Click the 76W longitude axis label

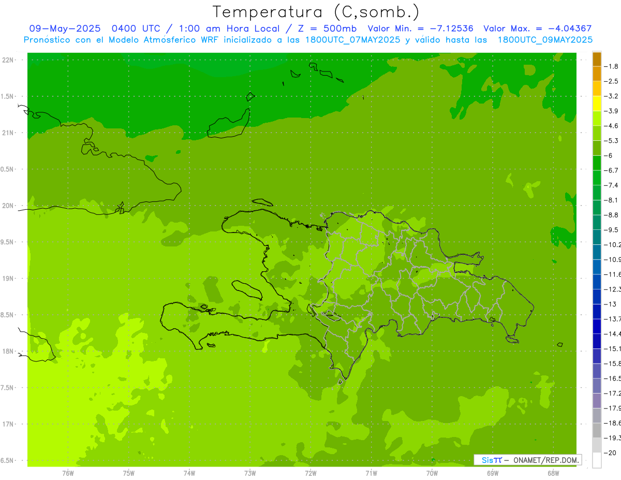tap(68, 473)
